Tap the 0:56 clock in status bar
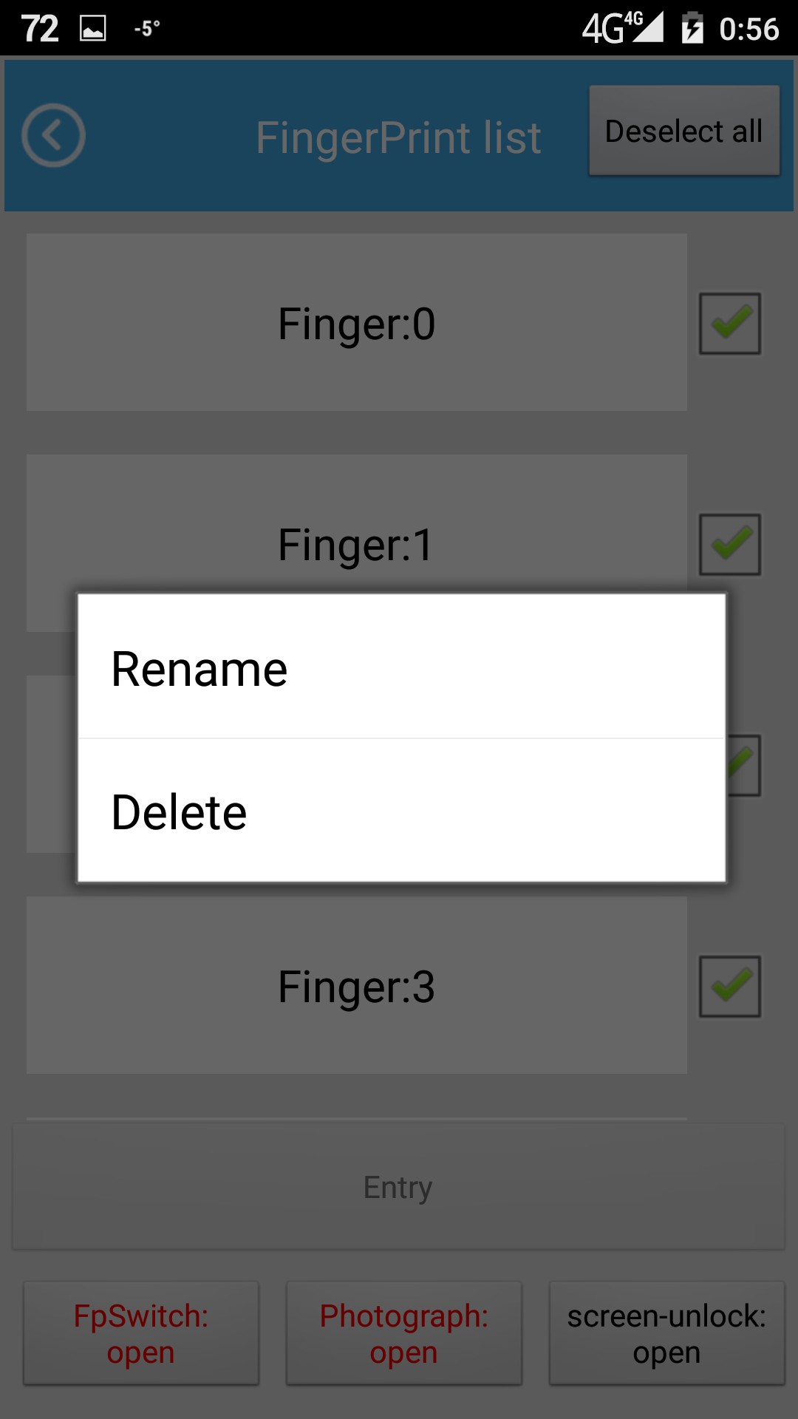Viewport: 798px width, 1419px height. 749,29
